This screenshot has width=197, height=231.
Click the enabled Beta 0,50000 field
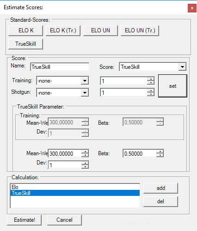140,153
